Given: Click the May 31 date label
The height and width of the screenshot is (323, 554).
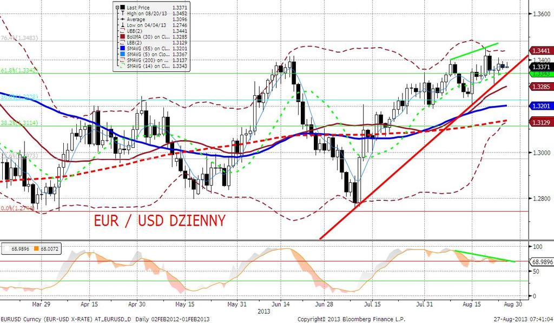Looking at the screenshot, I should point(237,304).
